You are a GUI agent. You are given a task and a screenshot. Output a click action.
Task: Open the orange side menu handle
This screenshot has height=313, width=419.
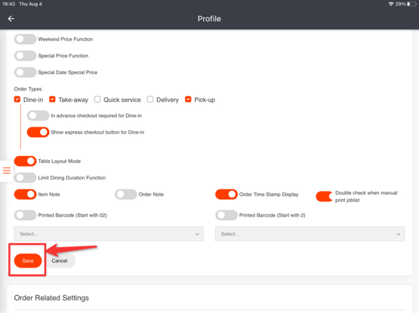point(7,170)
